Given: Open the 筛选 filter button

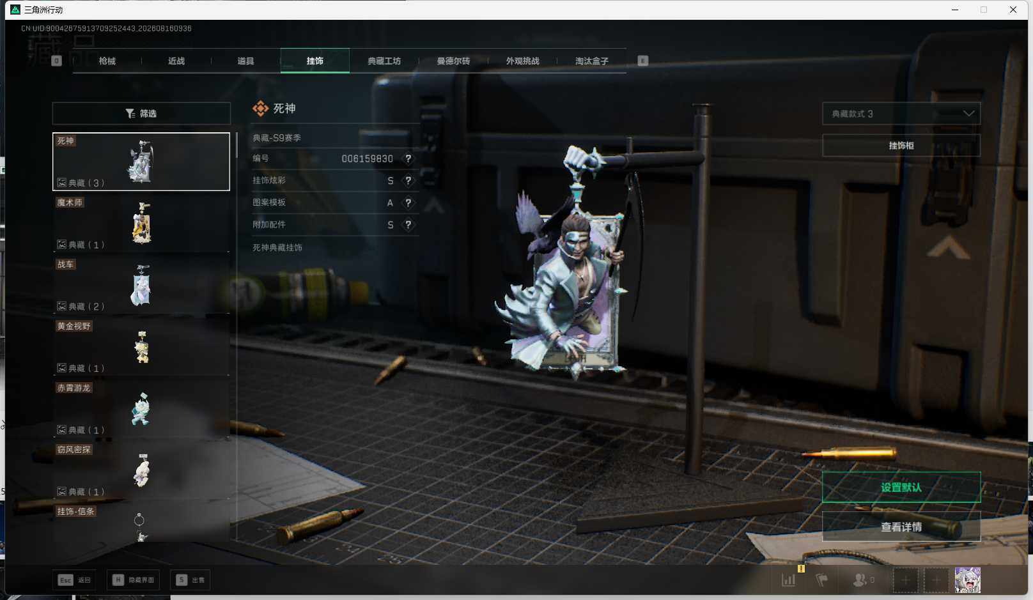Looking at the screenshot, I should click(x=141, y=113).
